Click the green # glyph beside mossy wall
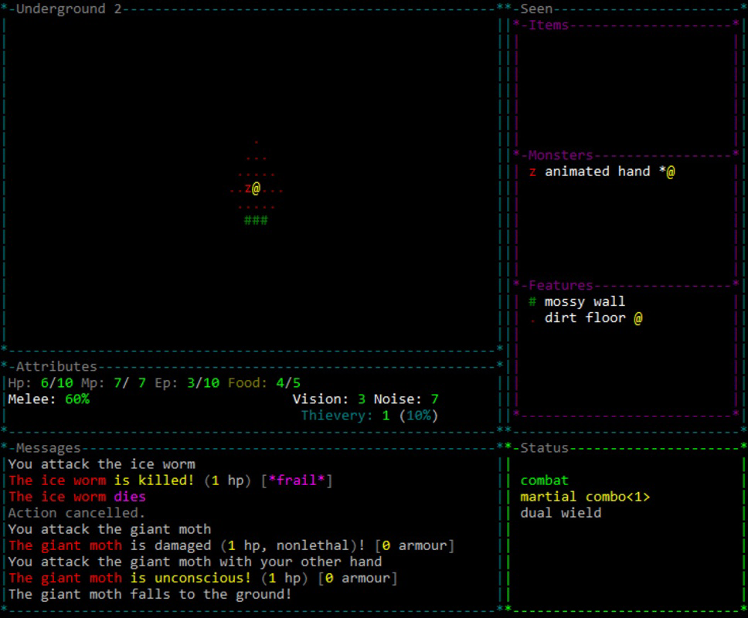The height and width of the screenshot is (618, 748). coord(532,302)
